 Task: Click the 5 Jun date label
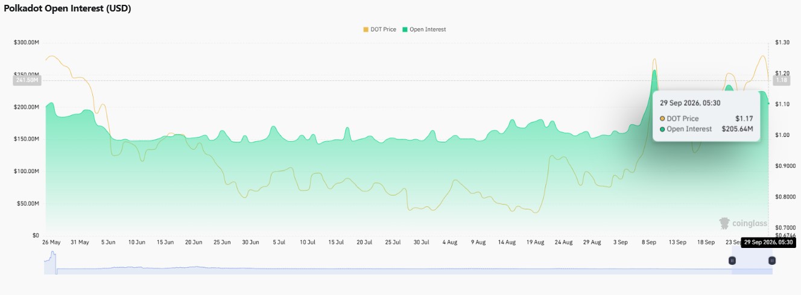[x=108, y=243]
